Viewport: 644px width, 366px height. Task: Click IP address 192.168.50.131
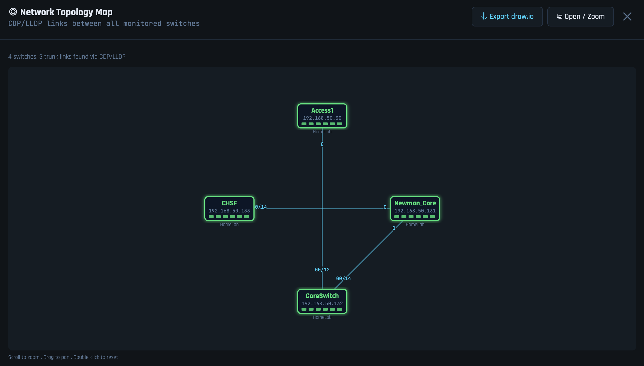[x=415, y=211]
